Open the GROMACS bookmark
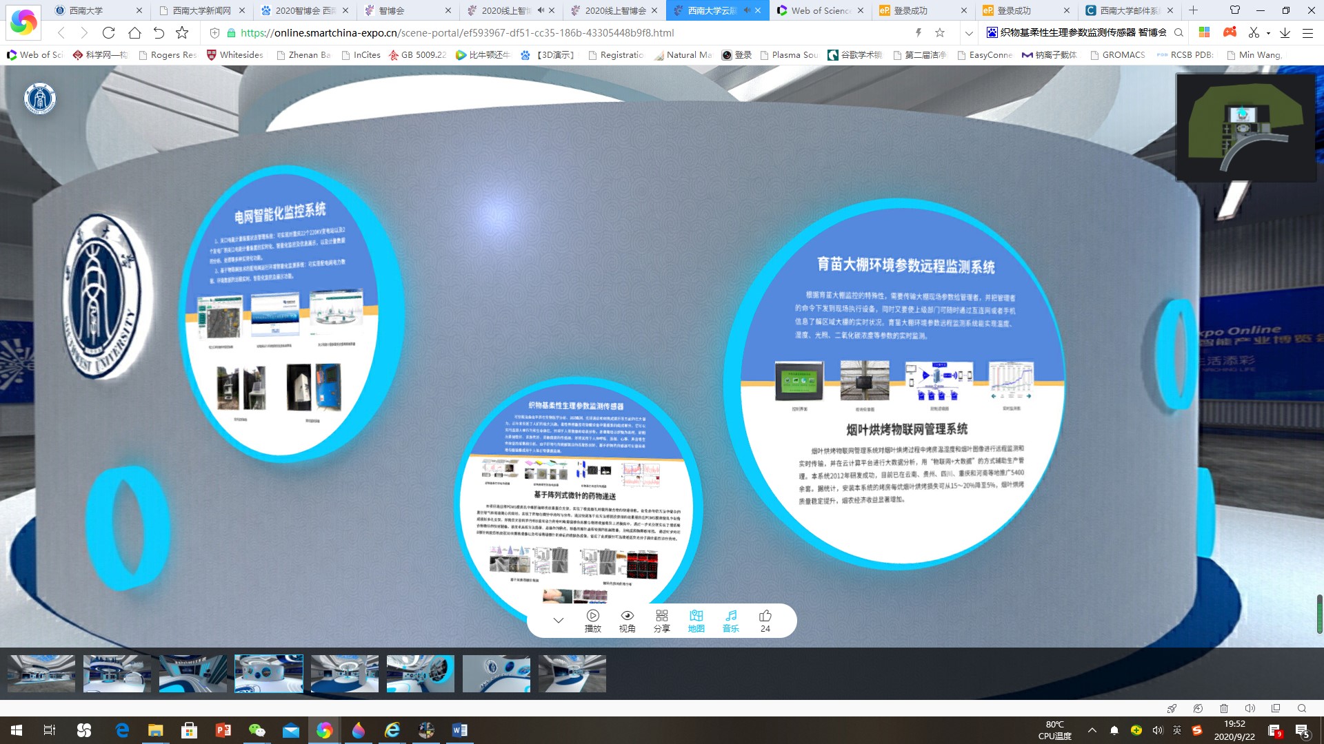Image resolution: width=1324 pixels, height=744 pixels. (x=1116, y=54)
